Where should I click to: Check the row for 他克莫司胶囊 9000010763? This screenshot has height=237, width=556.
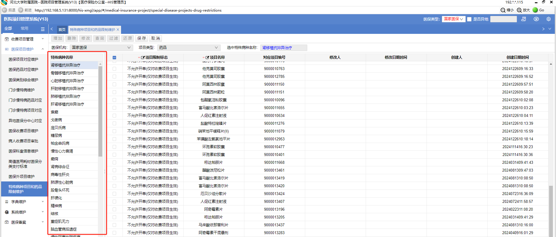tap(114, 69)
